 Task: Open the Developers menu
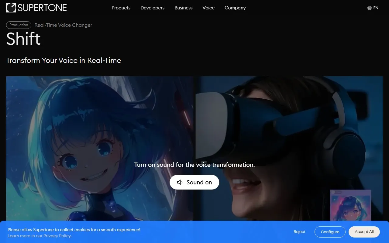point(152,8)
